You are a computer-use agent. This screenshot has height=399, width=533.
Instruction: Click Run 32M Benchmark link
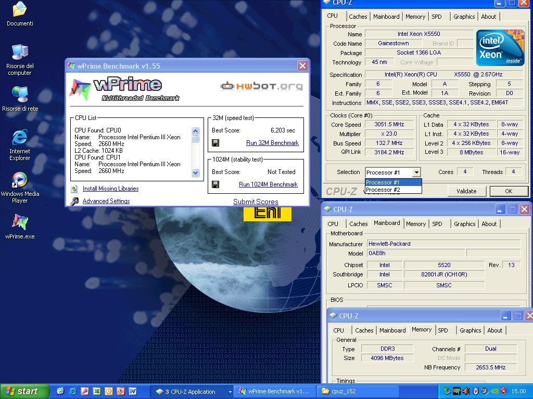click(x=272, y=143)
